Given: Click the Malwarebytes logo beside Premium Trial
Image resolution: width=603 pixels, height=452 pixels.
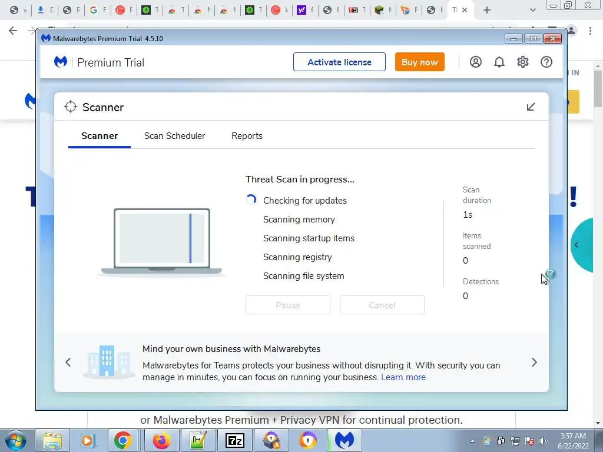Looking at the screenshot, I should coord(61,62).
